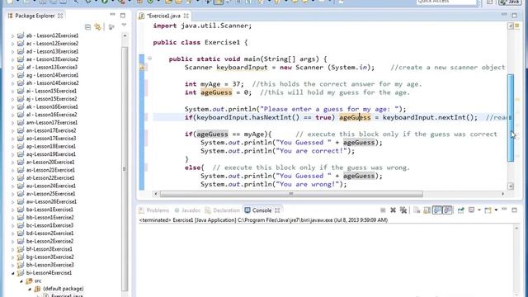
Task: Select the ai - Lesson15Exercise1 project
Action: pyautogui.click(x=51, y=91)
